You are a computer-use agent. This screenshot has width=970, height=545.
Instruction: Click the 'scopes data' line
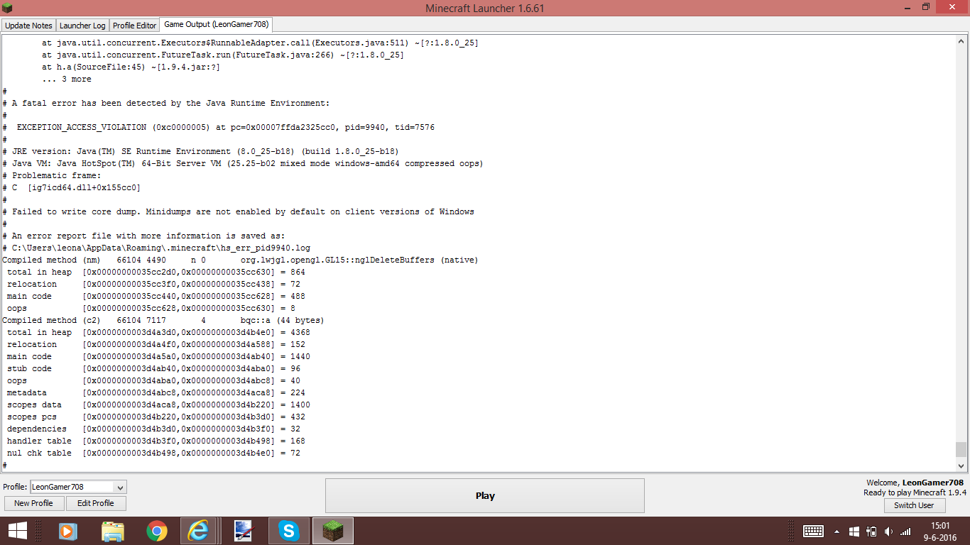(x=158, y=405)
